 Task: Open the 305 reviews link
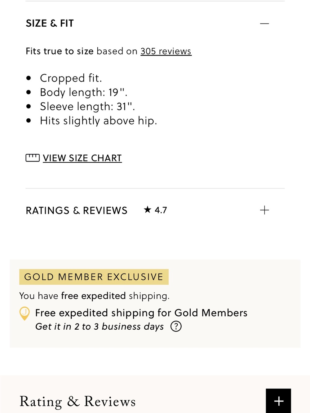point(166,51)
